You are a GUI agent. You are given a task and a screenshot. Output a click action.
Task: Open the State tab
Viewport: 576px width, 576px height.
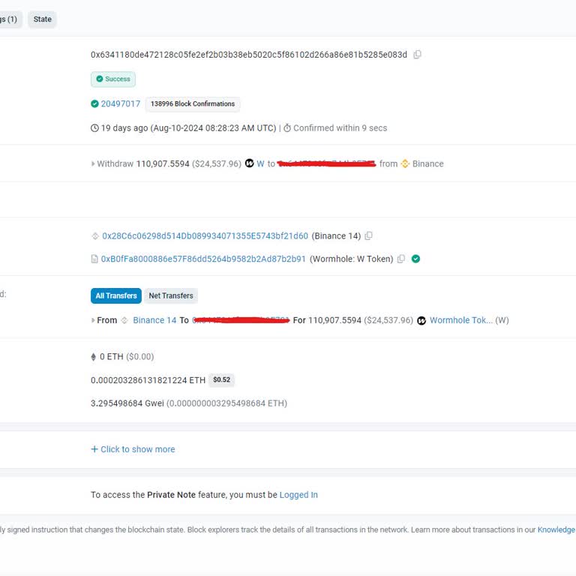43,19
